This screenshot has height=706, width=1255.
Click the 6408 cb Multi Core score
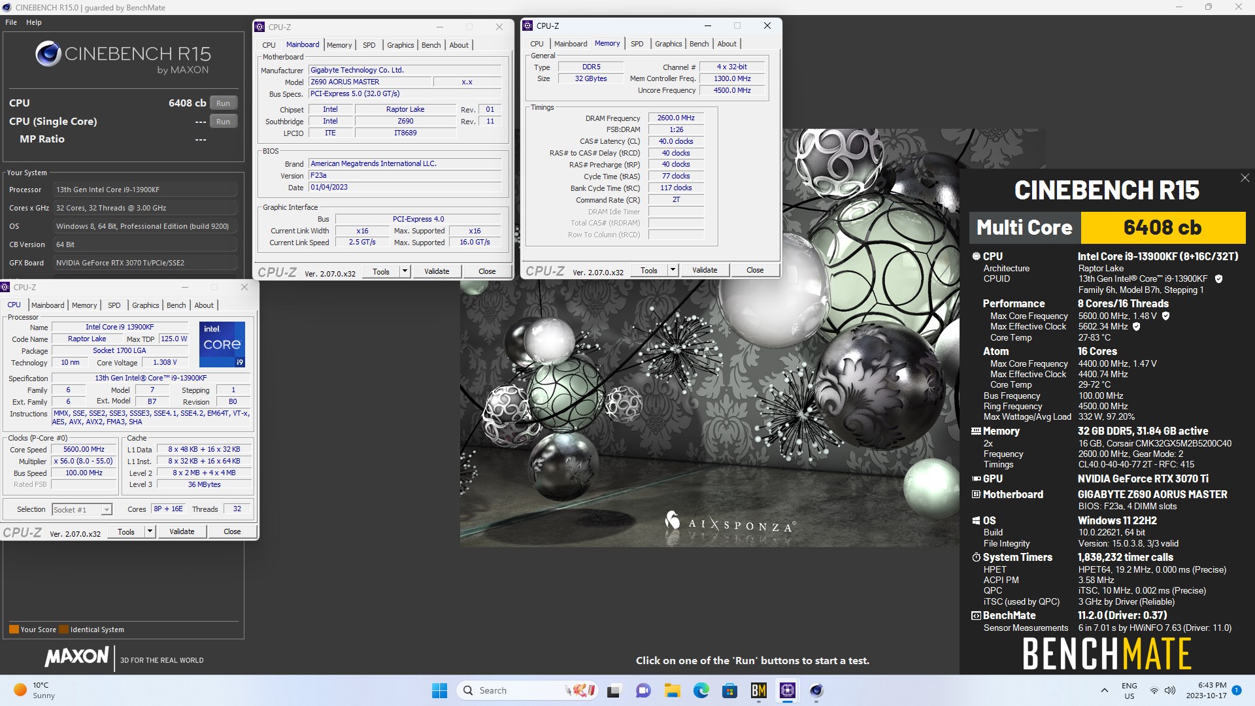[x=1162, y=227]
